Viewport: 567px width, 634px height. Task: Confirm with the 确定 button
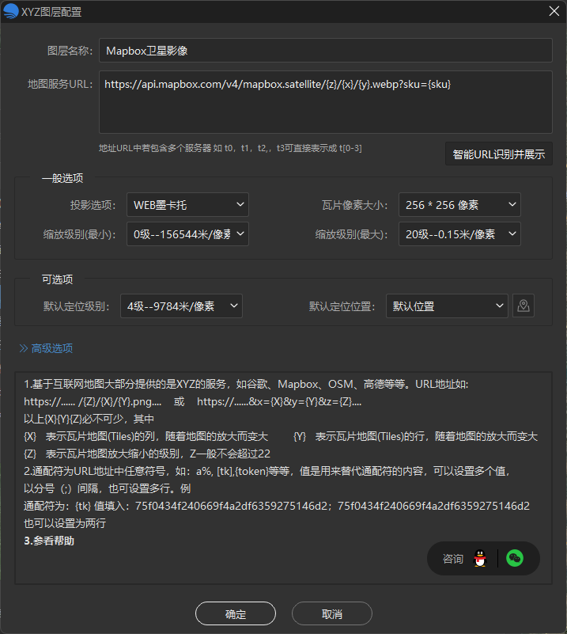pos(236,613)
